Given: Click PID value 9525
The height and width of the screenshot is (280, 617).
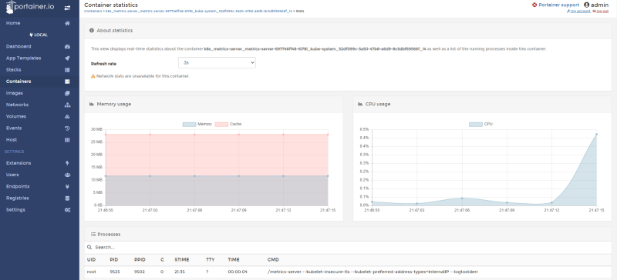Looking at the screenshot, I should 115,272.
